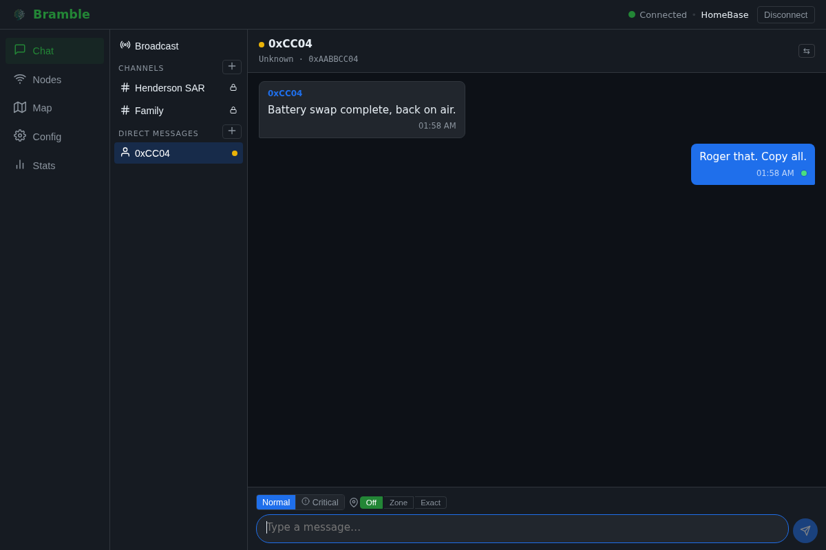Click the CHANNELS section heading
The image size is (826, 550).
141,68
